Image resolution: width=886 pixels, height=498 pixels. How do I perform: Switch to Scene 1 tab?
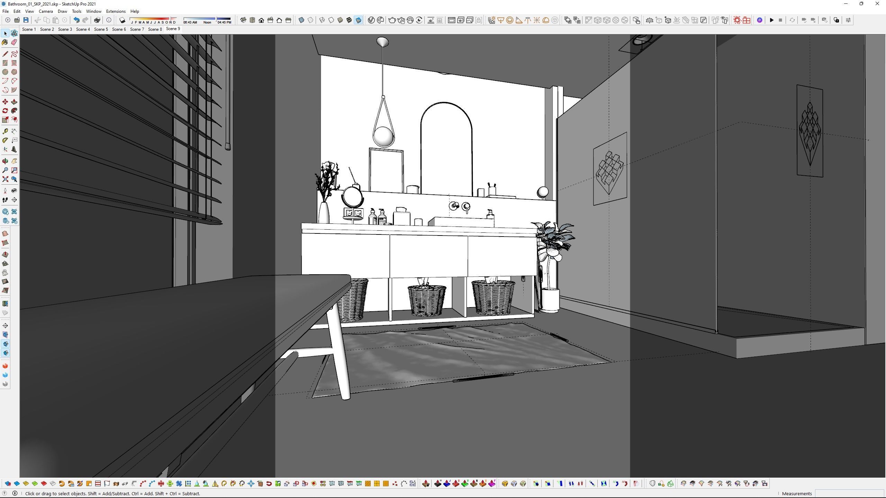coord(29,29)
